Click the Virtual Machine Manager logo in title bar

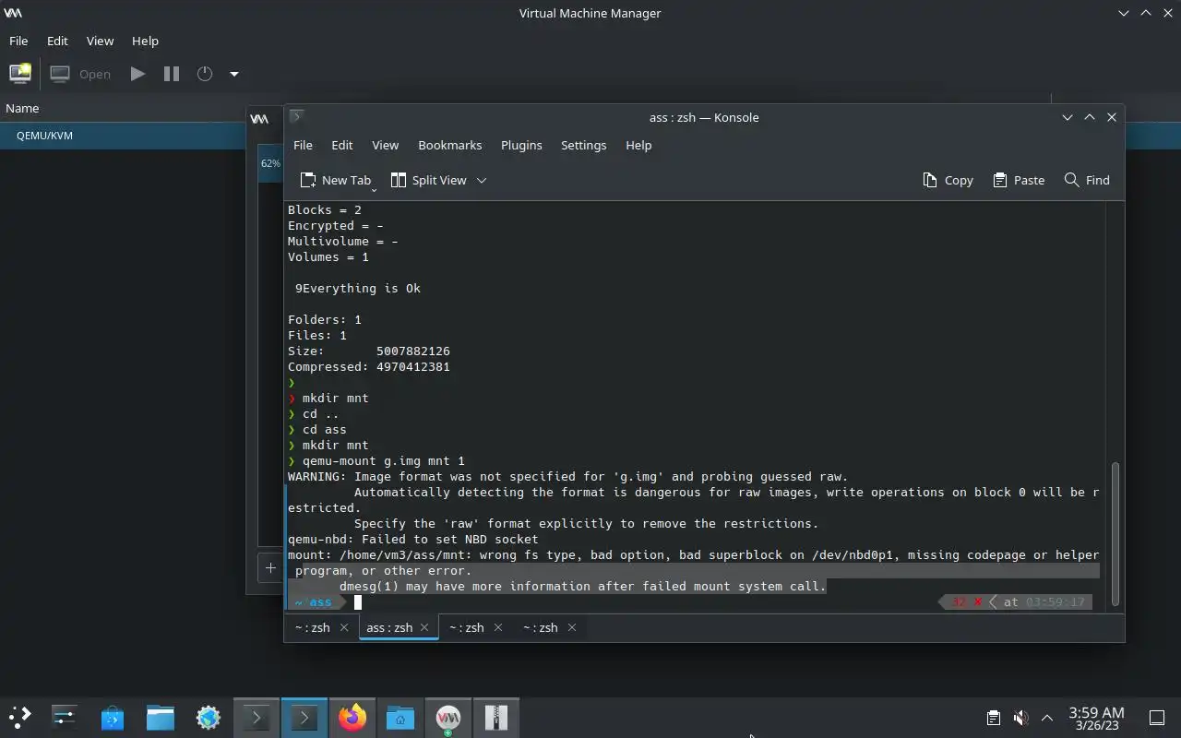point(13,13)
